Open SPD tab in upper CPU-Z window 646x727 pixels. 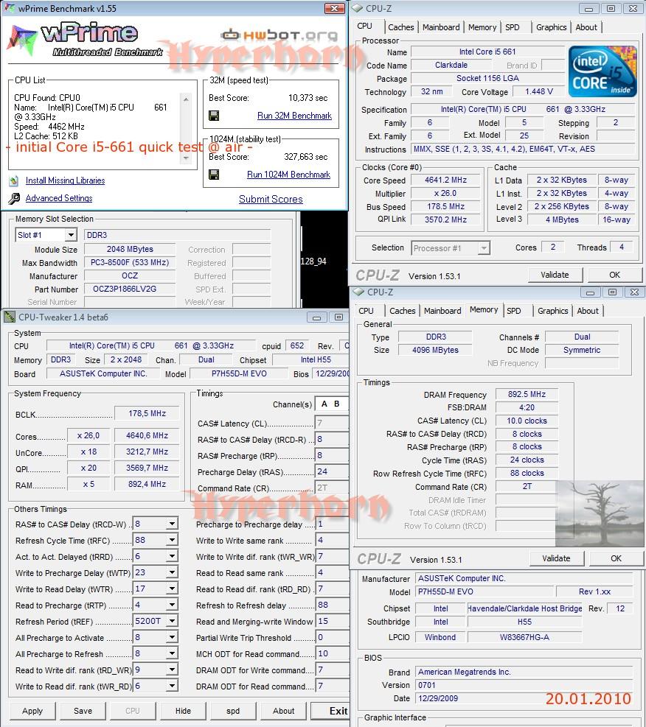[x=513, y=27]
